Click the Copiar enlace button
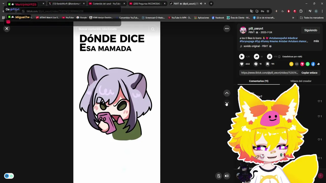 pyautogui.click(x=309, y=73)
